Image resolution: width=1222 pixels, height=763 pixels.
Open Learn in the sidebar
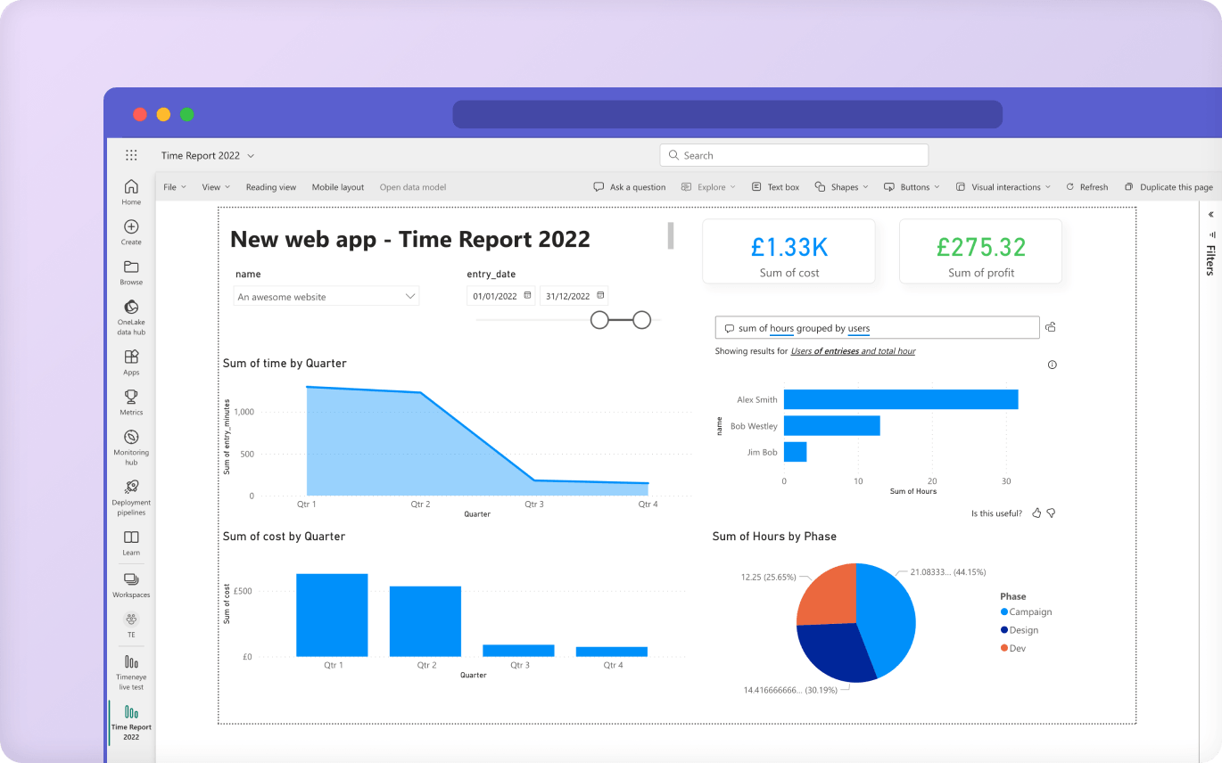coord(131,542)
